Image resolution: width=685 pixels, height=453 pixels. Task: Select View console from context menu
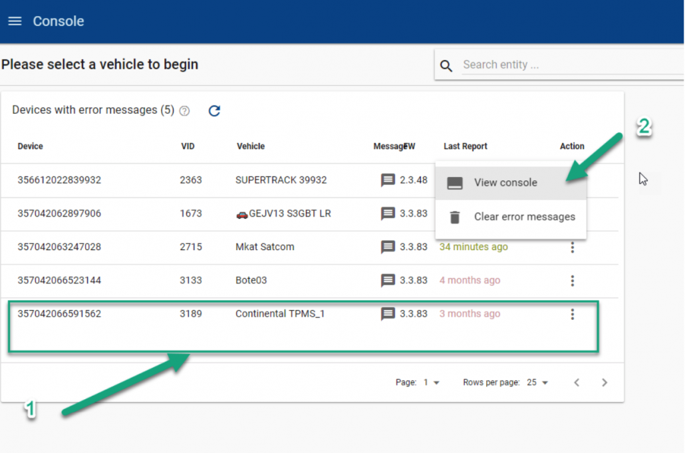pos(505,183)
